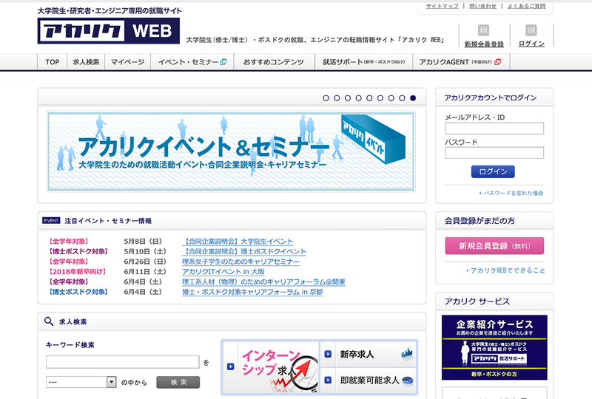Click the blue ログイン button
The width and height of the screenshot is (592, 399).
pyautogui.click(x=493, y=171)
